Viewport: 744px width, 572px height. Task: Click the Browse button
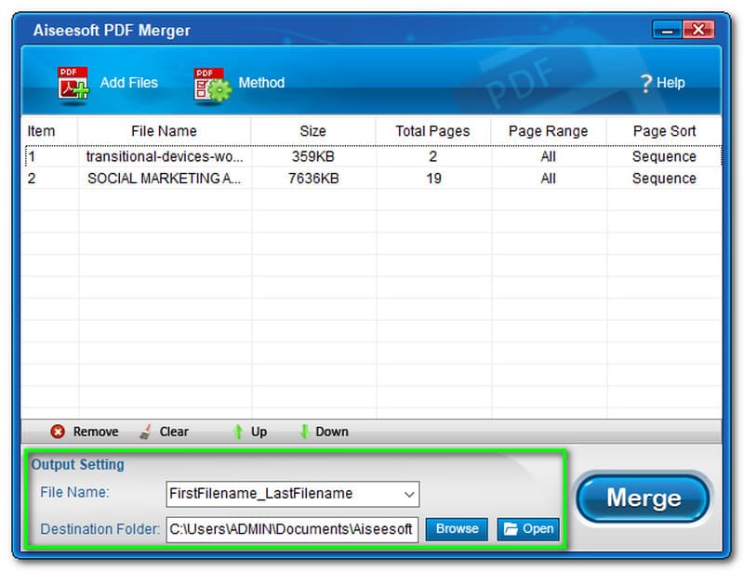pyautogui.click(x=457, y=529)
